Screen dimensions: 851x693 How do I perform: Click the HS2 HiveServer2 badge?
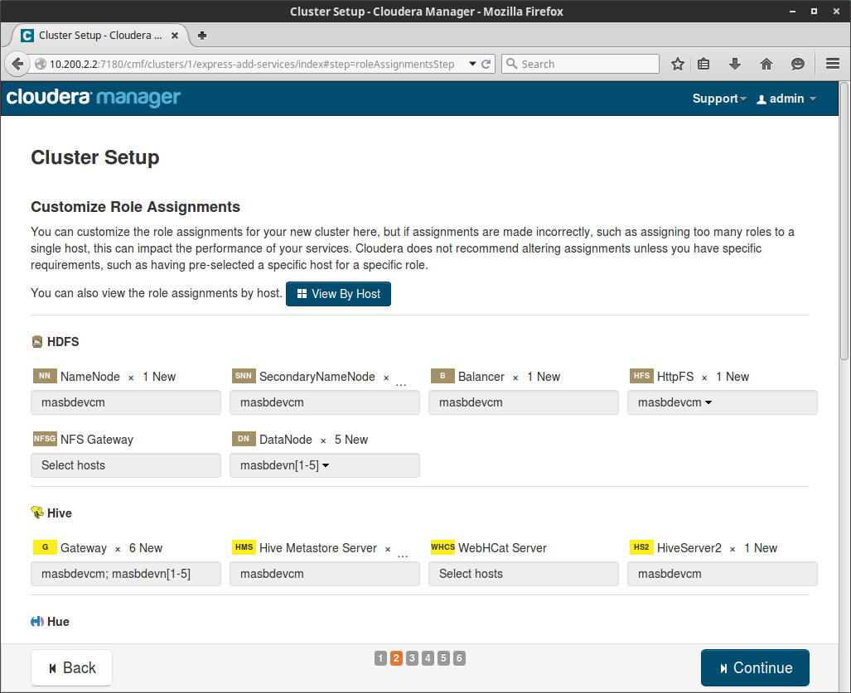click(x=641, y=547)
